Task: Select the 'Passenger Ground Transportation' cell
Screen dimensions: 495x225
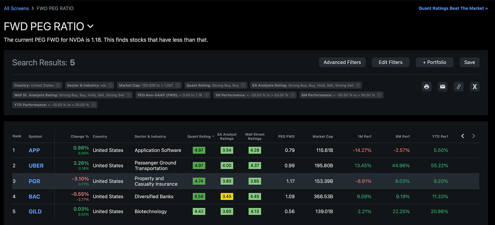Action: click(155, 166)
